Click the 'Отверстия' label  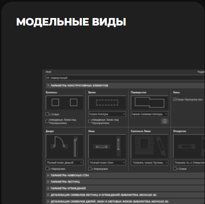[x=179, y=131]
